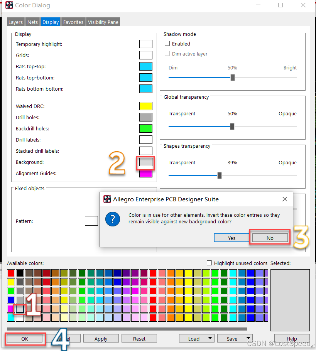Viewport: 316px width, 351px height.
Task: Click the Temporary highlight color swatch
Action: tap(145, 44)
